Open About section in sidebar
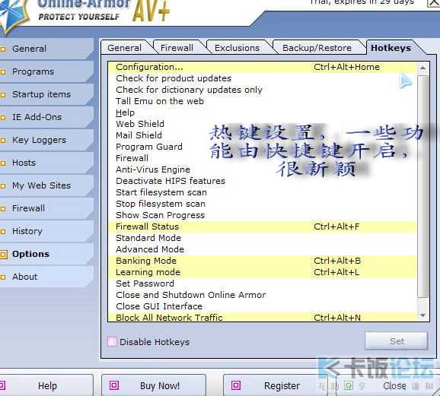The width and height of the screenshot is (440, 396). click(x=46, y=277)
